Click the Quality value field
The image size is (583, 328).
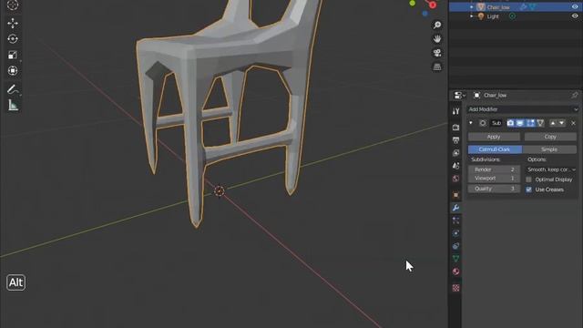tap(494, 189)
